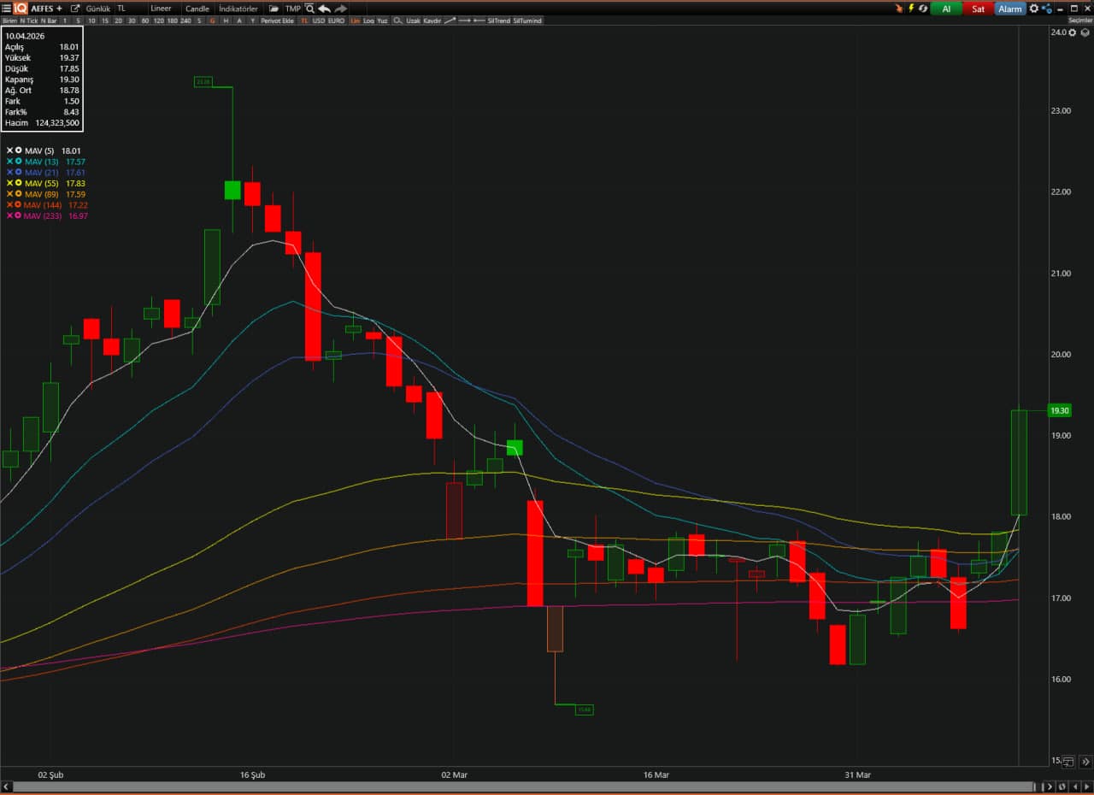This screenshot has width=1094, height=795.
Task: Click the green Al buy button
Action: [945, 9]
